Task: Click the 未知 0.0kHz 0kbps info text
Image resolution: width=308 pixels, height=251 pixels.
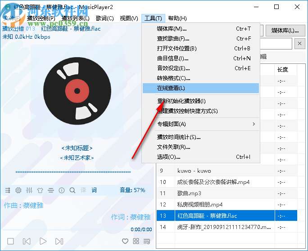Action: point(26,37)
